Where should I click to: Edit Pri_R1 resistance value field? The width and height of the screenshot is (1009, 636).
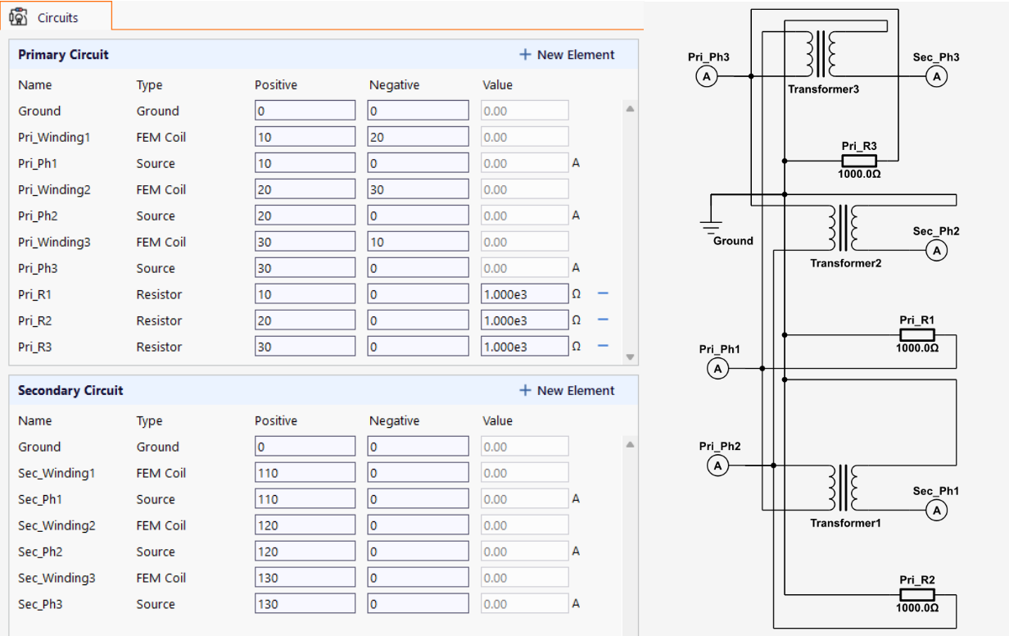pyautogui.click(x=525, y=294)
